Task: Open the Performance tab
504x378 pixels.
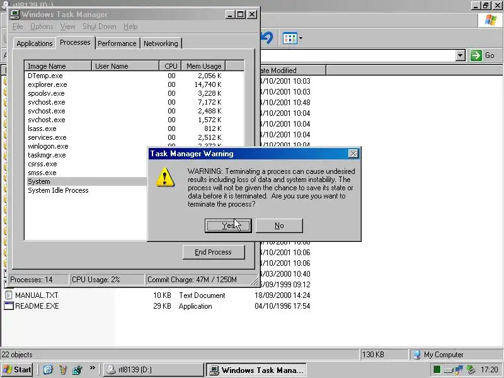Action: 117,43
